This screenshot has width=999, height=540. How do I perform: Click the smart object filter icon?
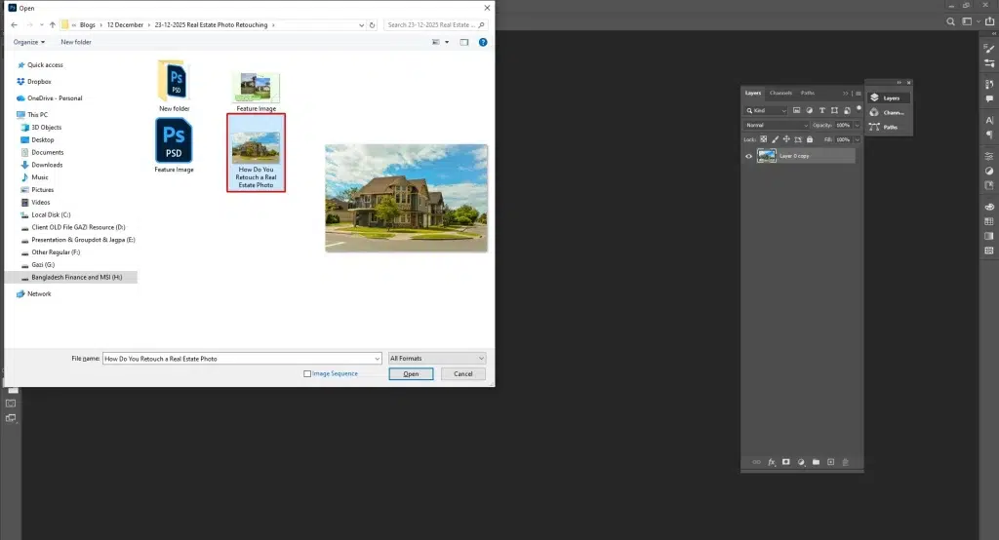847,110
